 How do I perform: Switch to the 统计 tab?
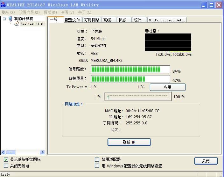(139, 20)
